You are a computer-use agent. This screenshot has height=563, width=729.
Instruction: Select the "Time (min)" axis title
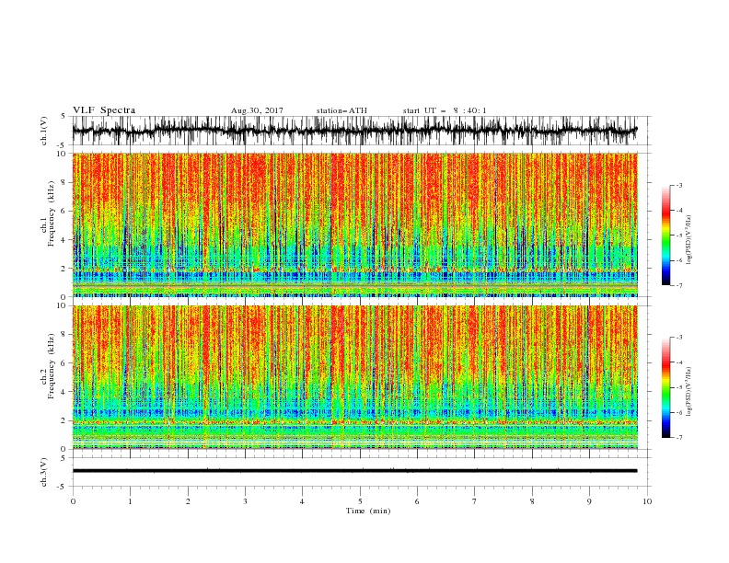click(x=368, y=511)
